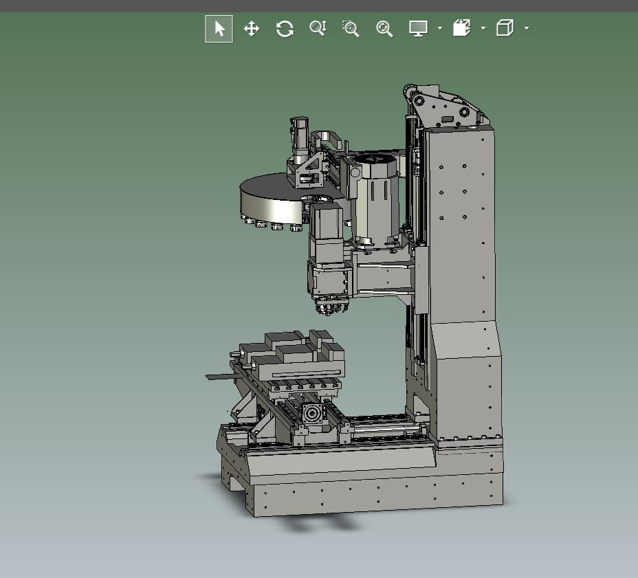Expand the cube view orientation dropdown arrow

[527, 29]
